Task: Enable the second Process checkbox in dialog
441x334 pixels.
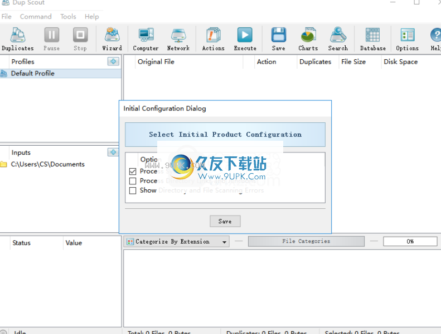Action: click(133, 181)
